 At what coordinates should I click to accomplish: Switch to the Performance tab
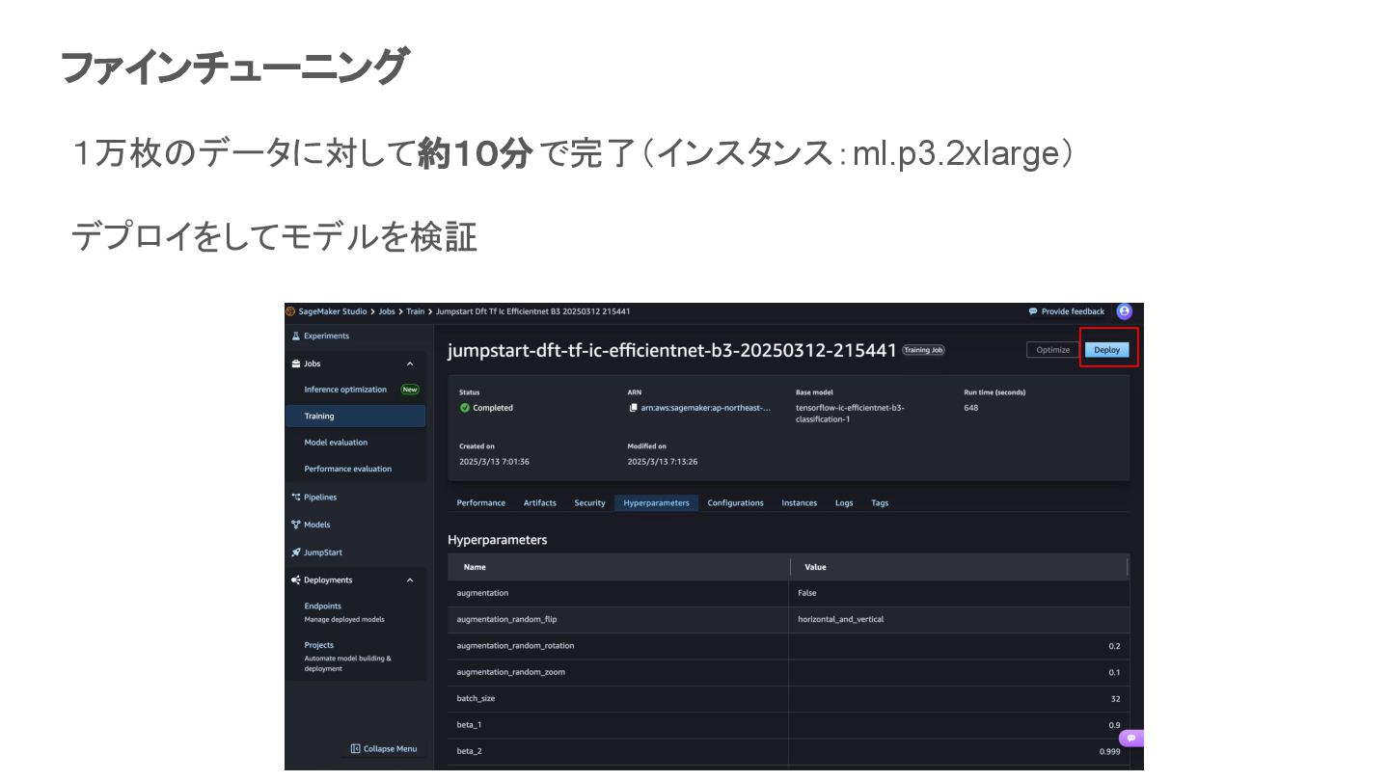coord(481,502)
